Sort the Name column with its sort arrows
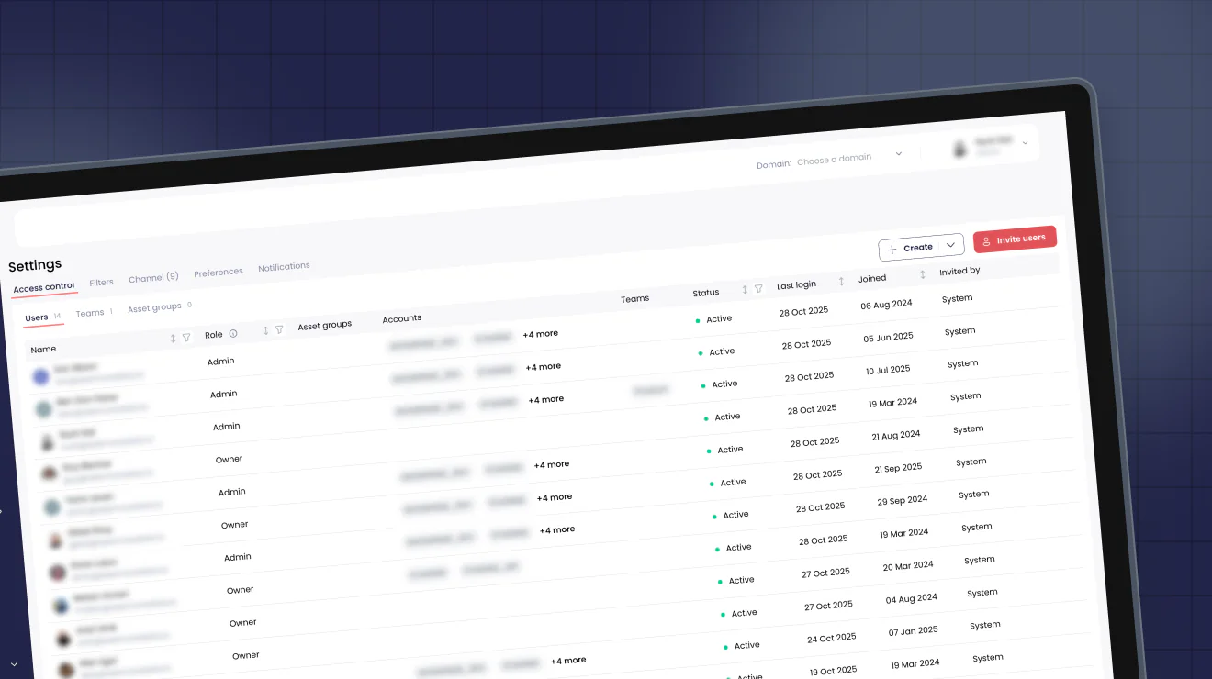1212x679 pixels. click(x=173, y=338)
